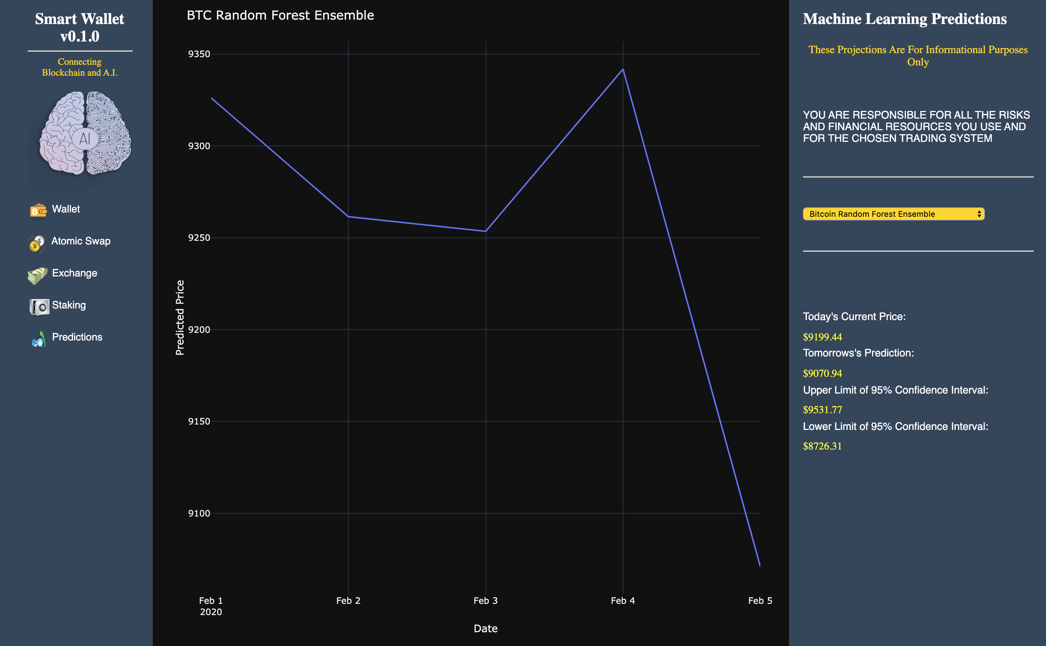Click the 9200 y-axis tick label
The image size is (1046, 646).
199,330
